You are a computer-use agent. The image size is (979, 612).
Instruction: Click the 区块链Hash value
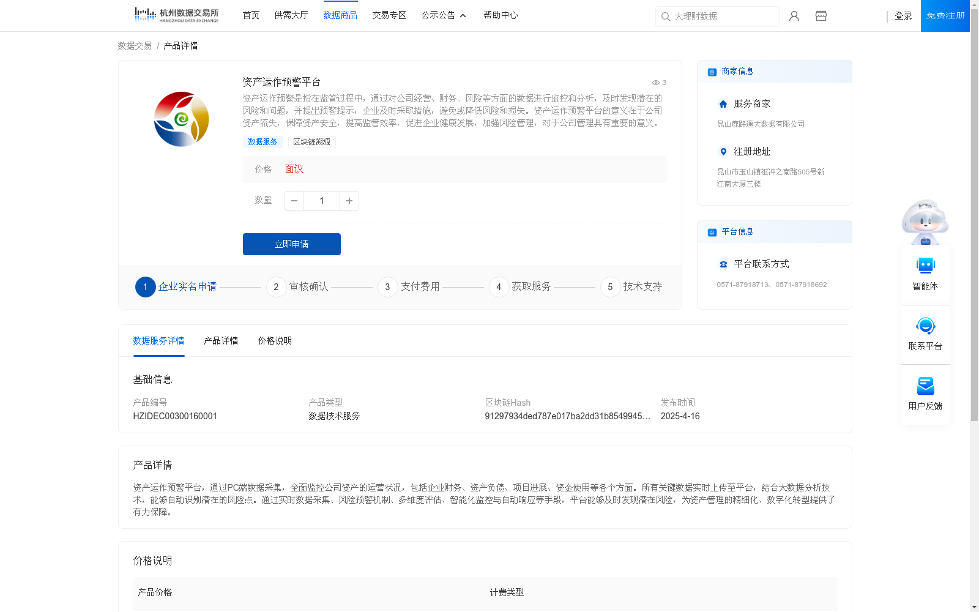(x=567, y=416)
